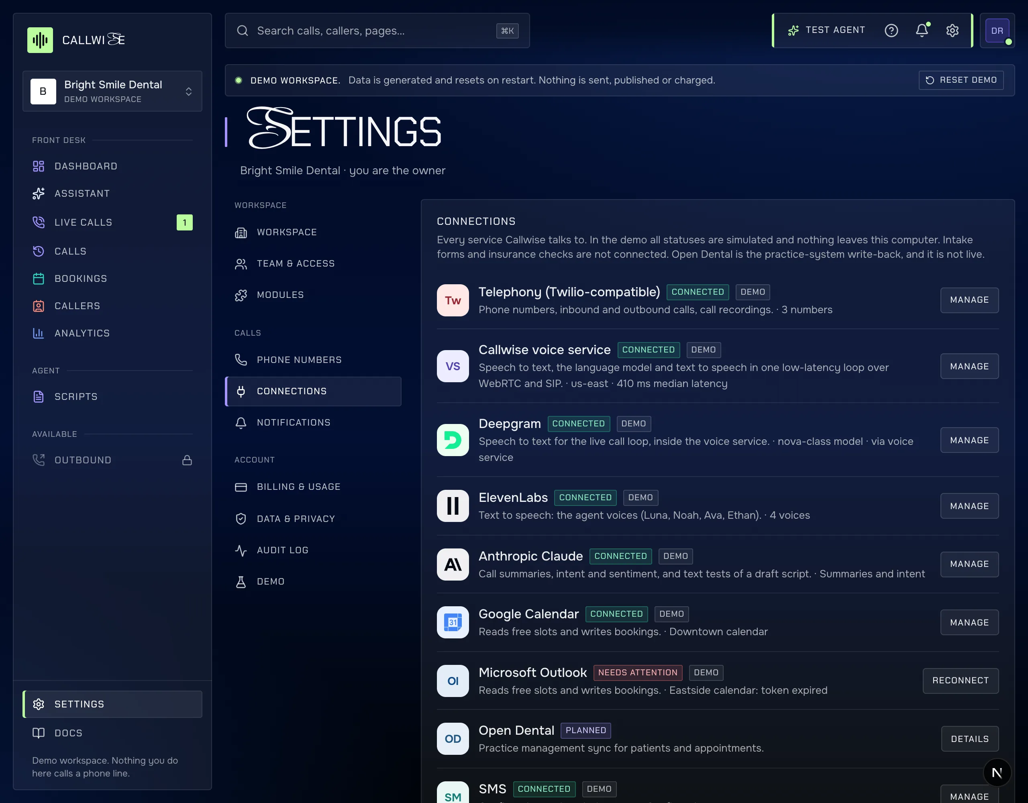
Task: Open the notifications bell in top bar
Action: coord(922,31)
